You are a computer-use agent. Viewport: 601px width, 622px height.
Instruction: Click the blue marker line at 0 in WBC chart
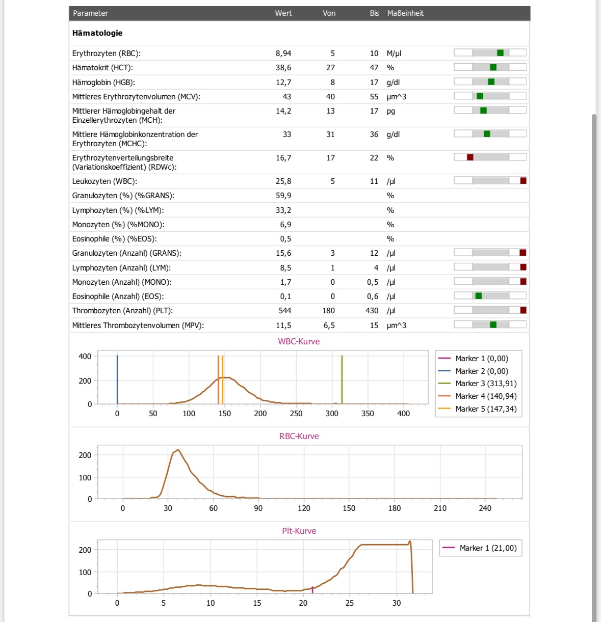click(x=117, y=380)
